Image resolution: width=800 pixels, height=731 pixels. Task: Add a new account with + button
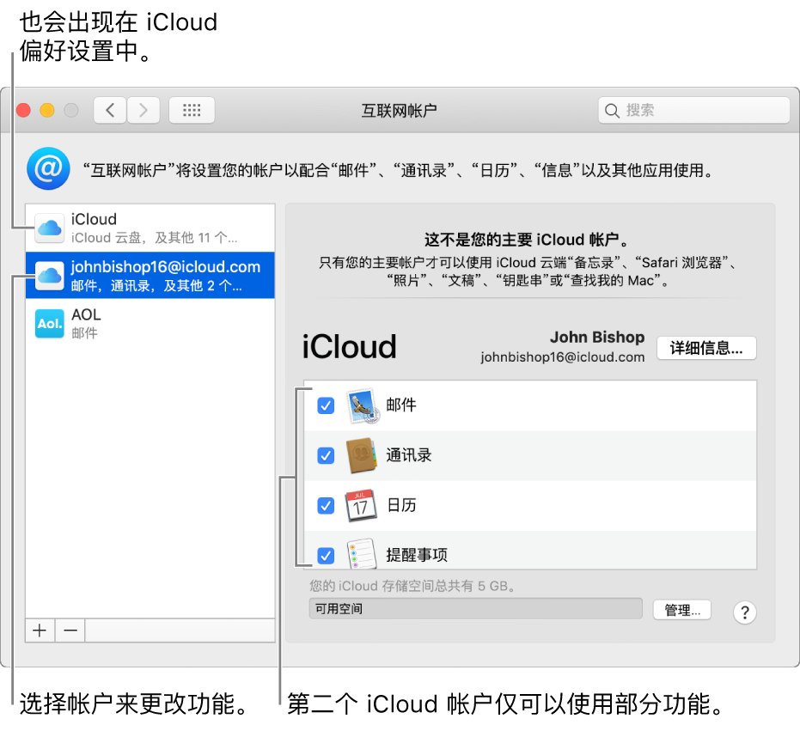click(x=40, y=630)
